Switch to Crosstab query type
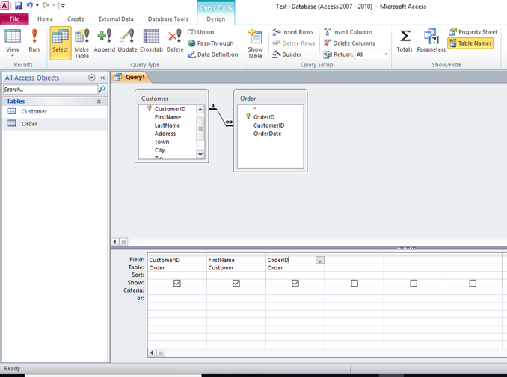Viewport: 507px width, 377px height. click(x=151, y=40)
